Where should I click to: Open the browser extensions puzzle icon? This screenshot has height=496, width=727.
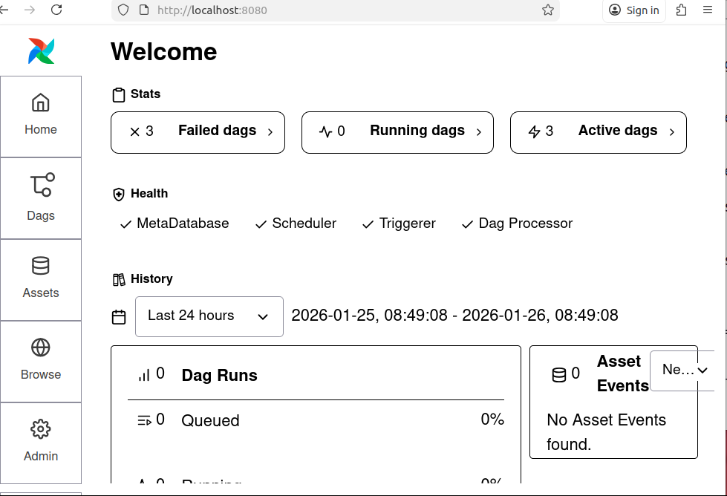681,10
